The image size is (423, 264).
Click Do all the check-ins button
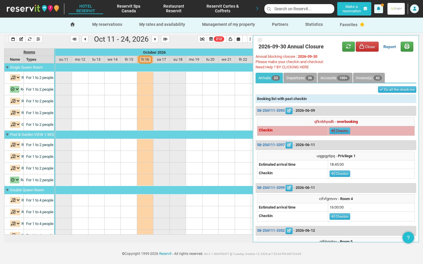pyautogui.click(x=397, y=89)
